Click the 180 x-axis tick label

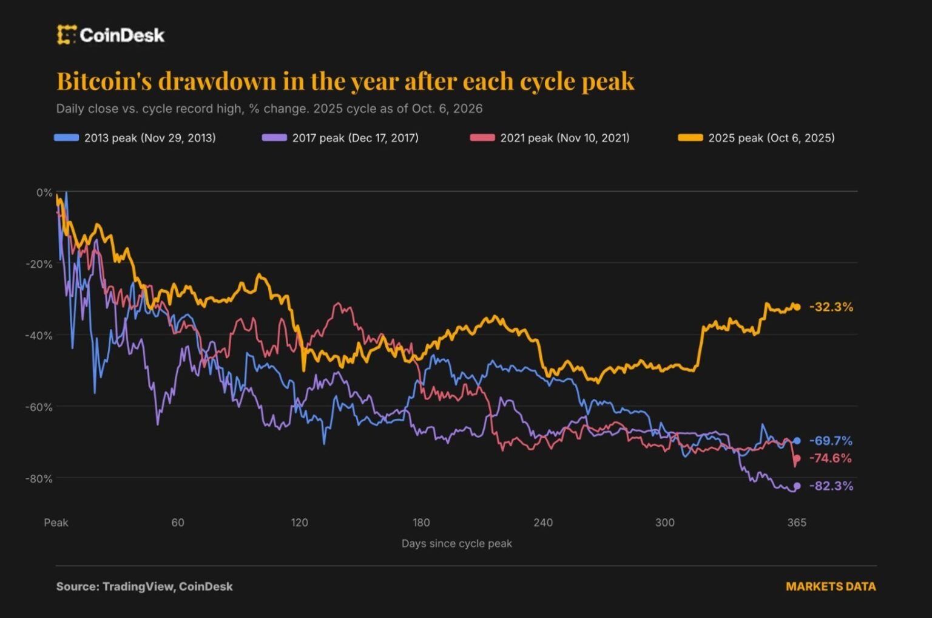tap(421, 523)
